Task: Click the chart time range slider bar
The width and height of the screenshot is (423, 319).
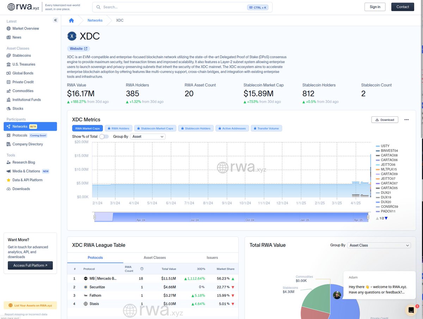Action: [231, 217]
